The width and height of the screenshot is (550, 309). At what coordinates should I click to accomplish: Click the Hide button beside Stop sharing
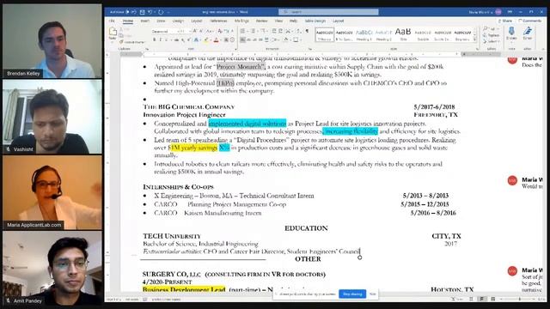373,294
